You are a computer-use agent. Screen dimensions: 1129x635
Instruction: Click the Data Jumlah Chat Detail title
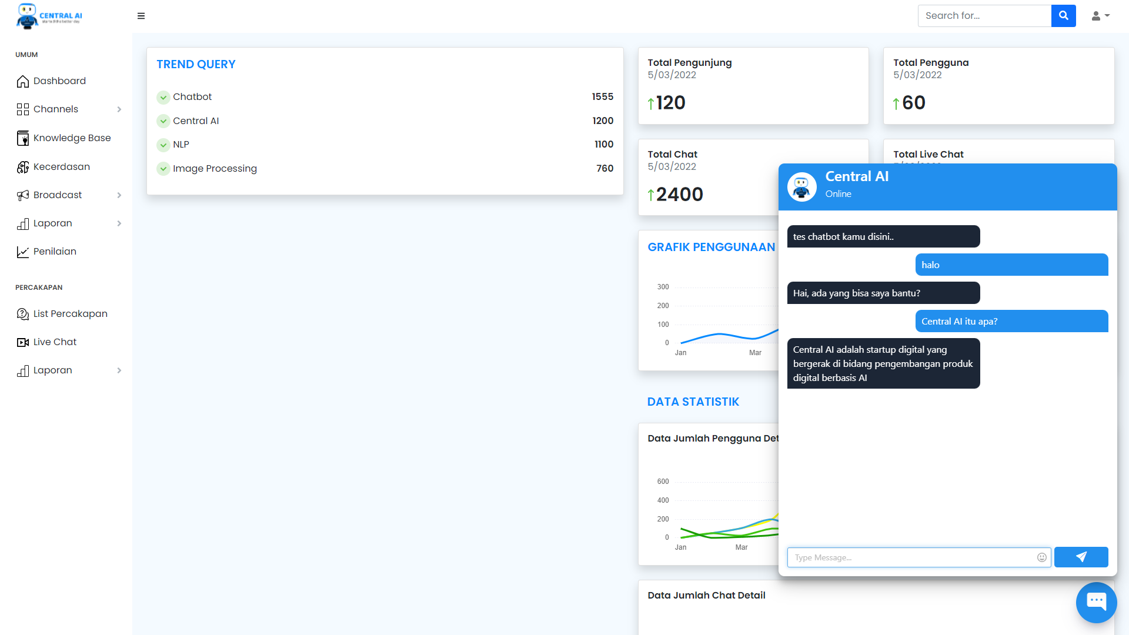click(x=706, y=596)
